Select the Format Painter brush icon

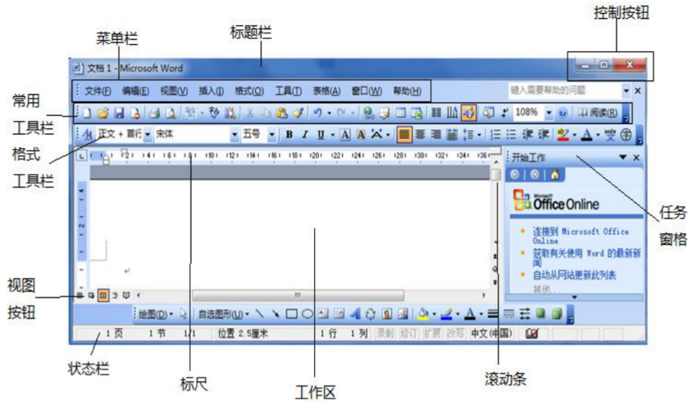(x=298, y=114)
